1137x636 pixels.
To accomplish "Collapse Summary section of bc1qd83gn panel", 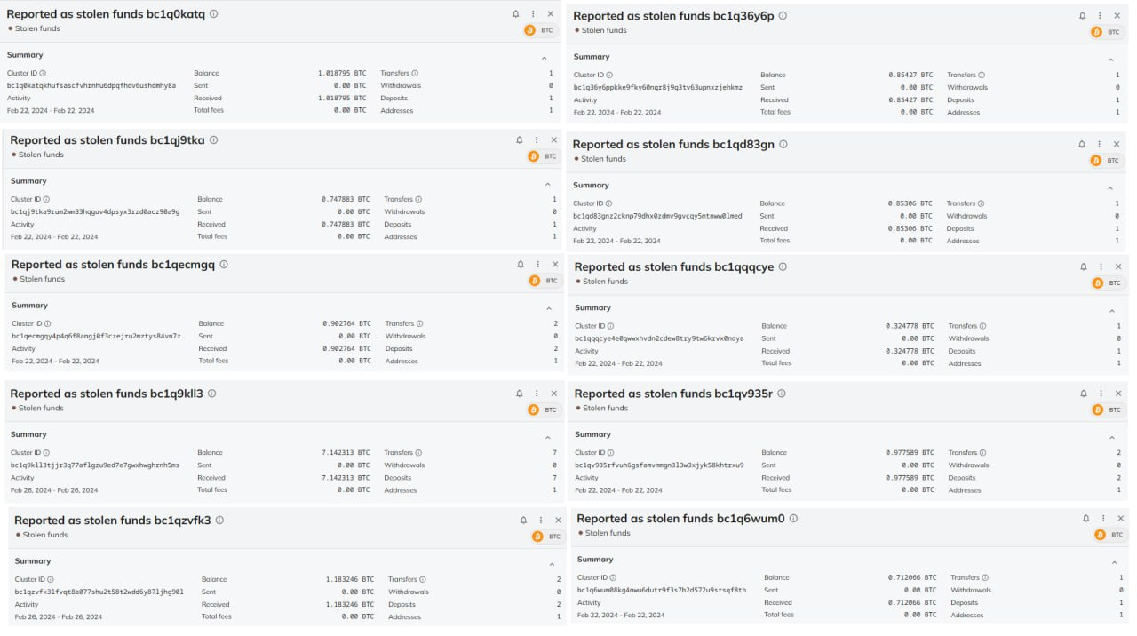I will pyautogui.click(x=1110, y=188).
